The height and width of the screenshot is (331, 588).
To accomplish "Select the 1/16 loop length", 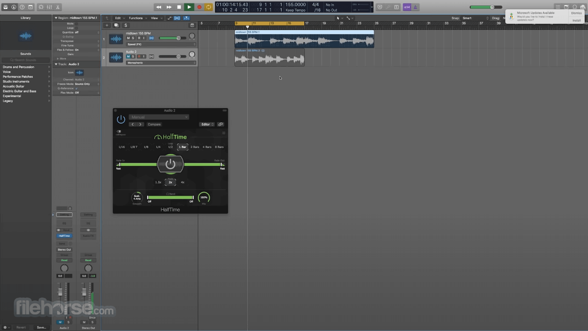I will point(121,147).
